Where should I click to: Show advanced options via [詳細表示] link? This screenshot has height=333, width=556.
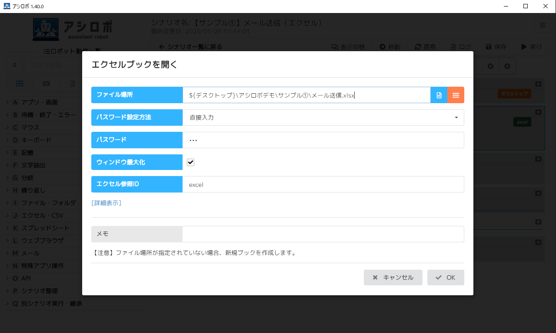(x=106, y=203)
